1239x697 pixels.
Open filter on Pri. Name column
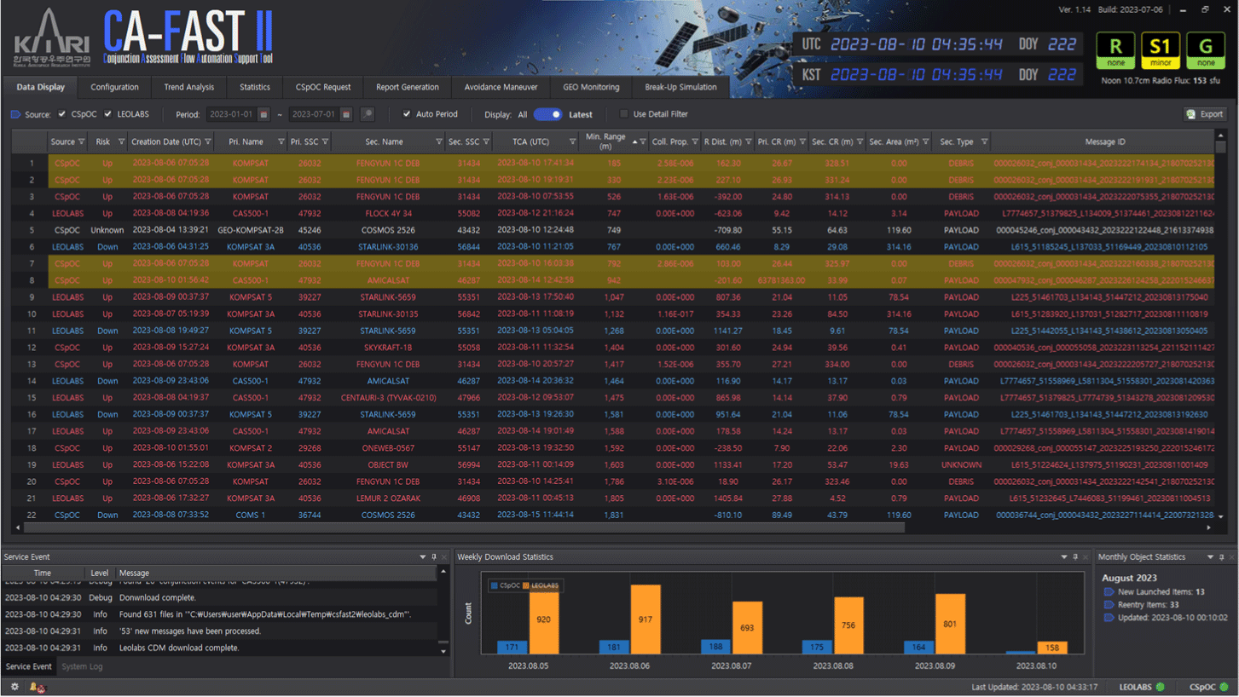click(x=280, y=142)
